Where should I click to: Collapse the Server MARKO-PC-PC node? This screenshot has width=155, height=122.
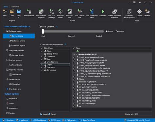coord(74,55)
